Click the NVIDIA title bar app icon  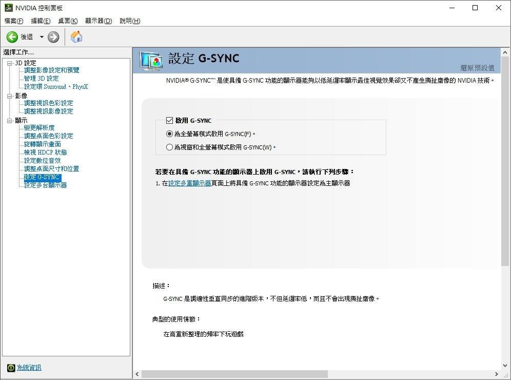tap(9, 8)
